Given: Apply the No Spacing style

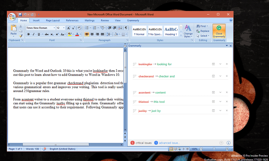Looking at the screenshot, I should point(155,31).
